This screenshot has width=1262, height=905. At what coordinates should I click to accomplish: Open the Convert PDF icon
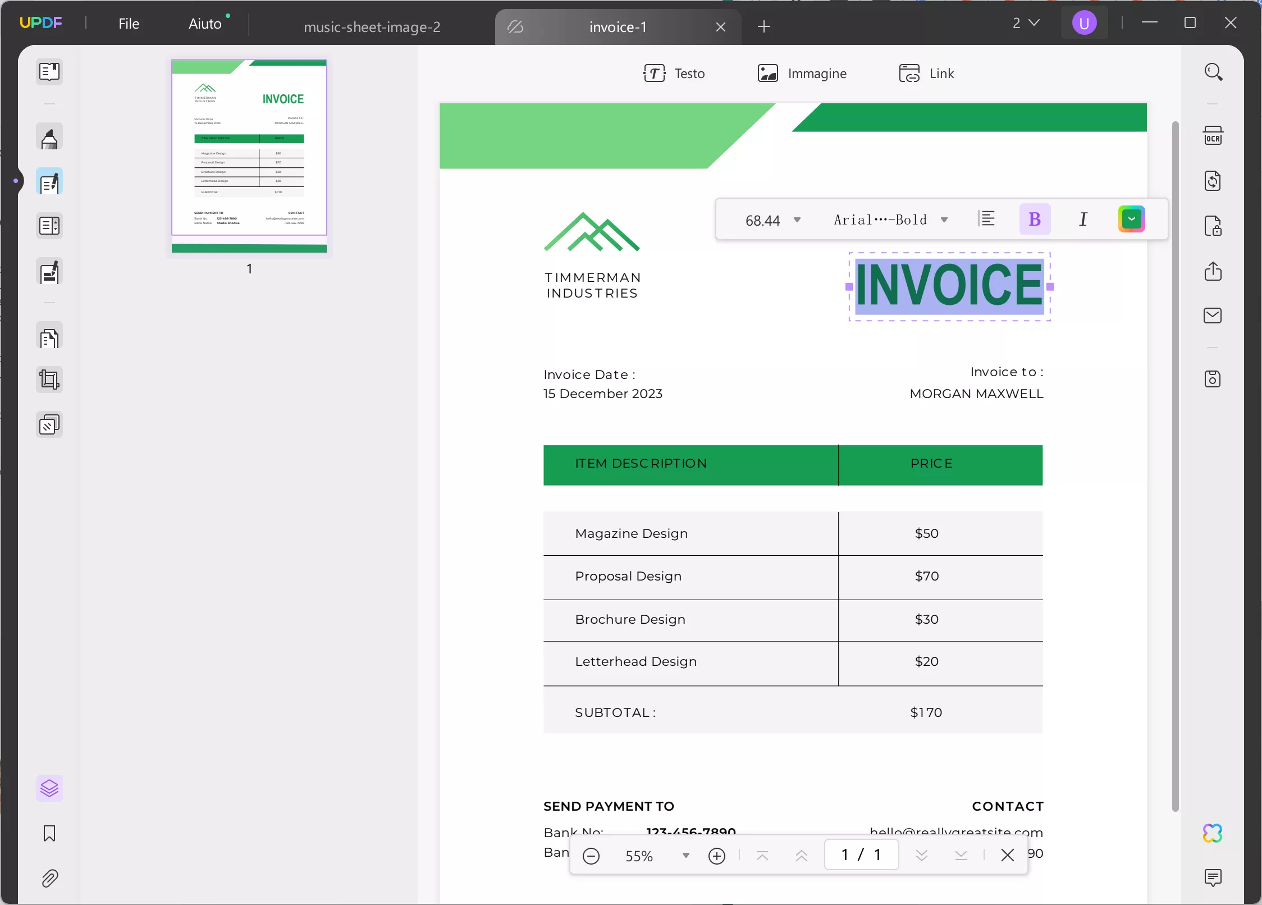pos(1213,181)
